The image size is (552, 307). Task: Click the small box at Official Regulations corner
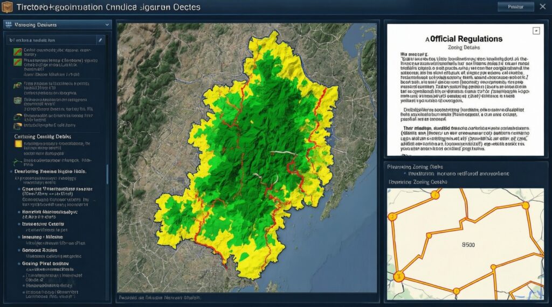(536, 31)
